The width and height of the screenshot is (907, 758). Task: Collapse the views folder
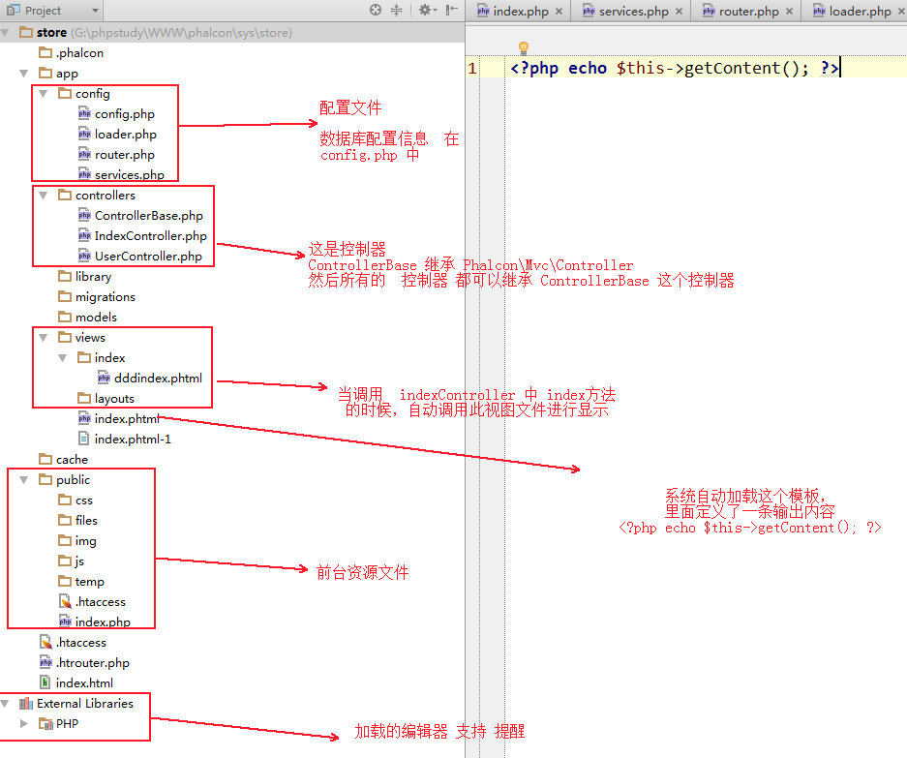point(43,338)
